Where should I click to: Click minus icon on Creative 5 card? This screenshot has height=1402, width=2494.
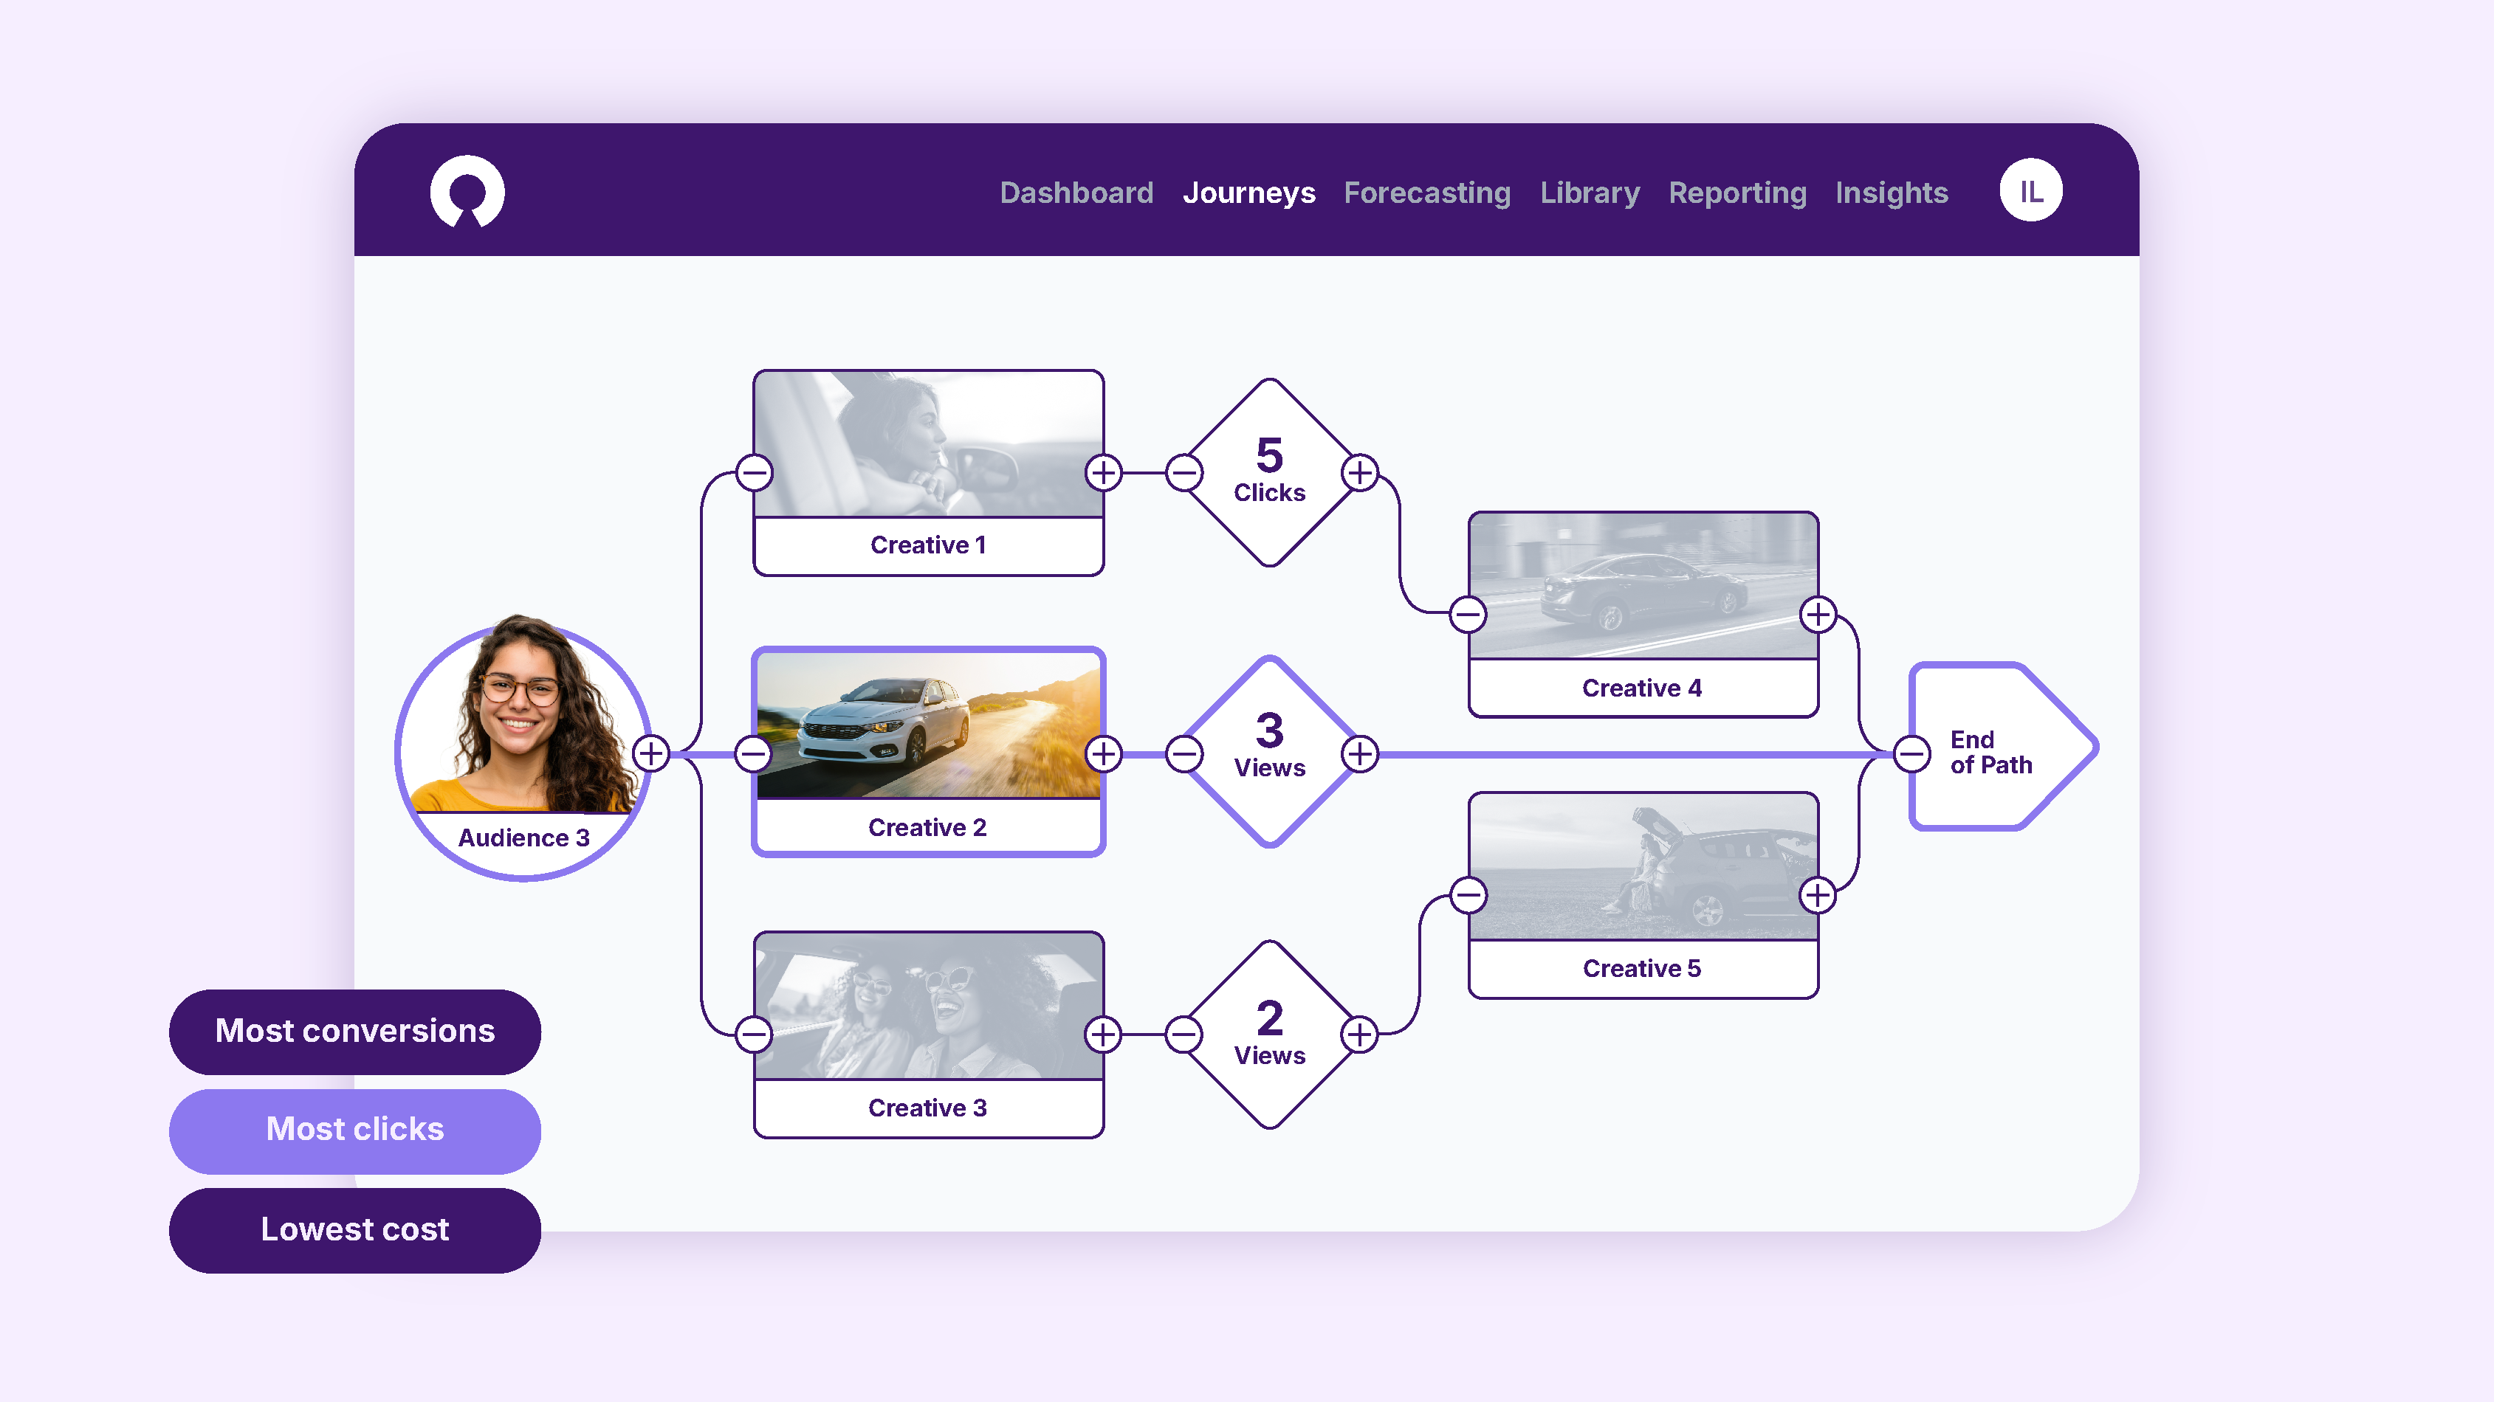[x=1468, y=894]
